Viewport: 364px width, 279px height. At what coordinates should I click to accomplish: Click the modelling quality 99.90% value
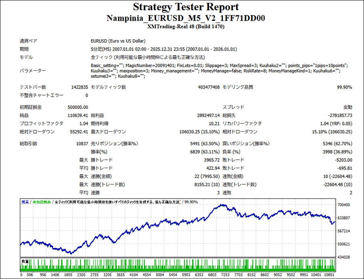click(344, 87)
